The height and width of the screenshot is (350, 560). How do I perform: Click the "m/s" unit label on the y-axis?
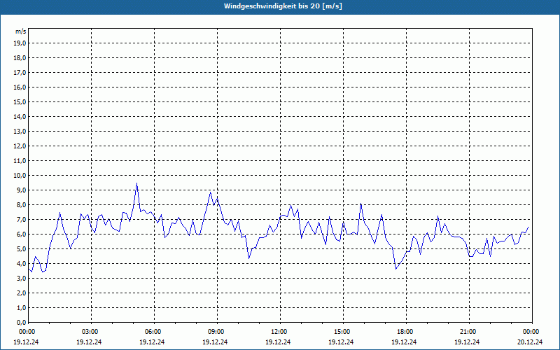pos(21,31)
